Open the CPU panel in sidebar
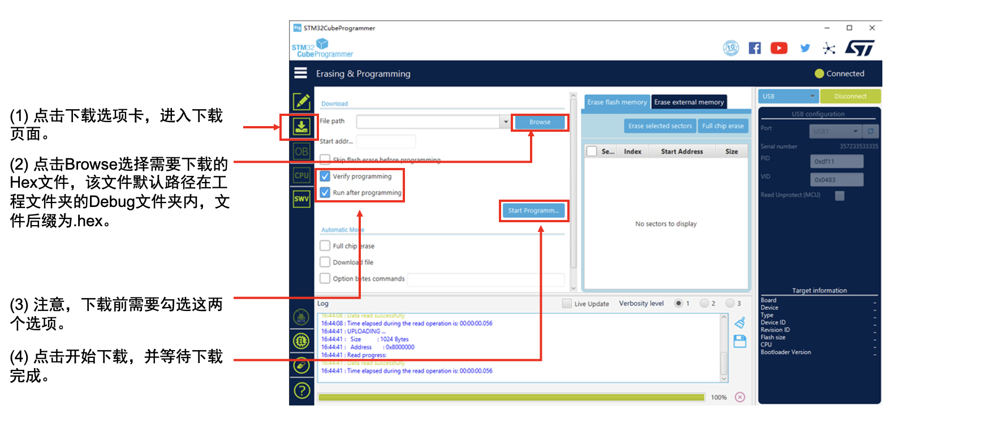 pos(301,175)
